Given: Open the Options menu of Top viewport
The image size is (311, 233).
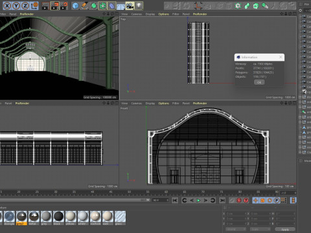Looking at the screenshot, I should click(163, 14).
